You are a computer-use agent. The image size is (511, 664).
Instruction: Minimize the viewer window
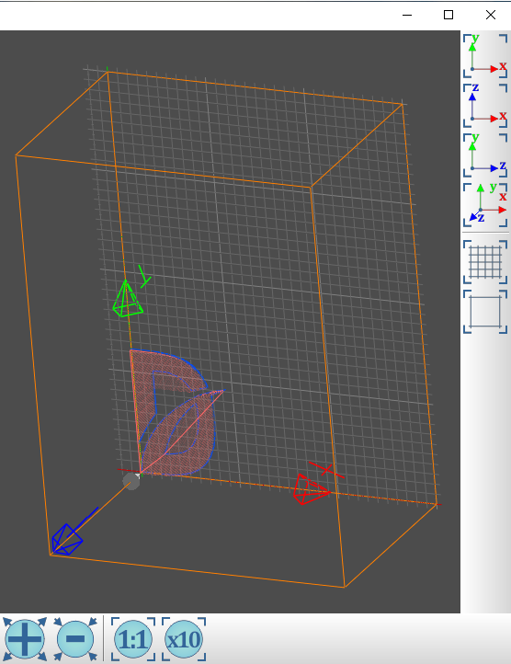(x=407, y=15)
